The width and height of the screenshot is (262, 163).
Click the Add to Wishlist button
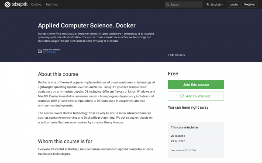196,96
